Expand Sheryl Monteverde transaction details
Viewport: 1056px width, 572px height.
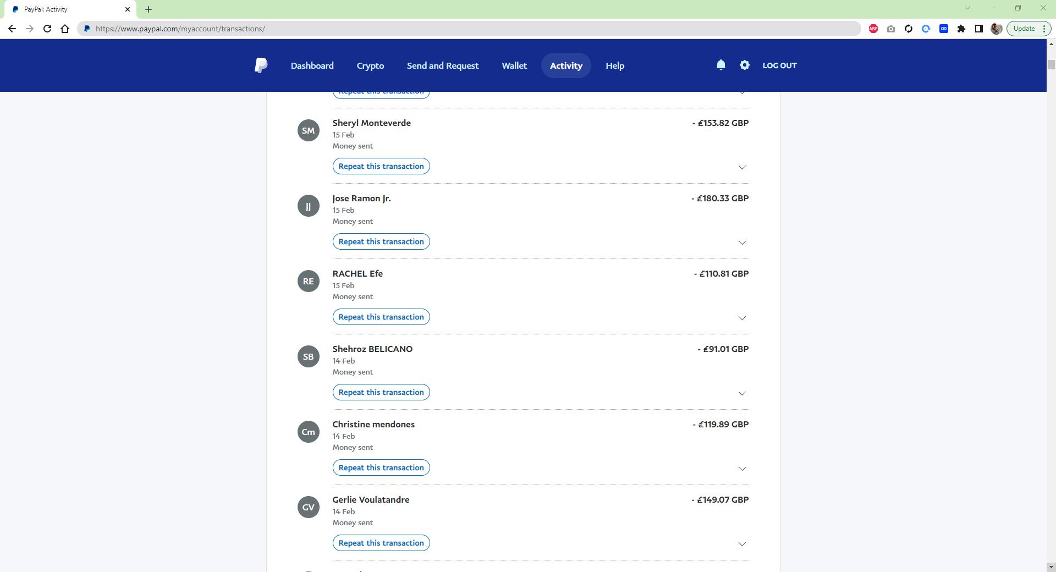pyautogui.click(x=741, y=167)
